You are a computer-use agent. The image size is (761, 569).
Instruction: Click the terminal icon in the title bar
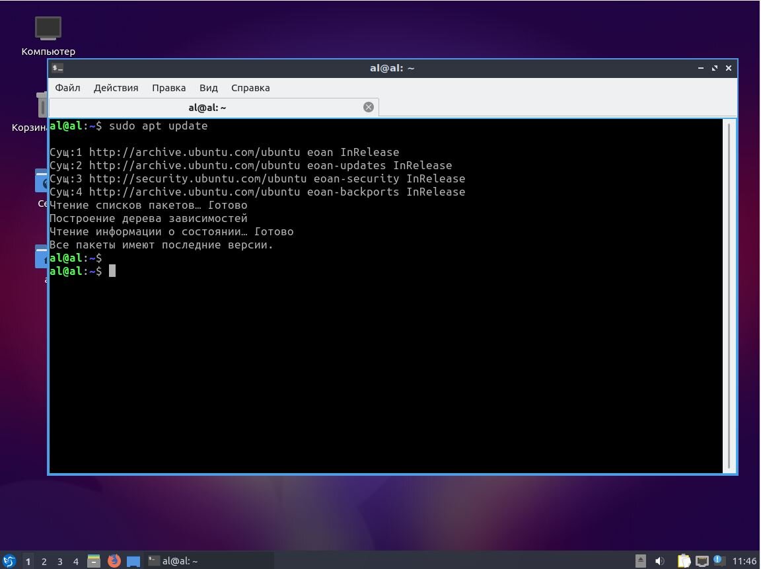57,68
